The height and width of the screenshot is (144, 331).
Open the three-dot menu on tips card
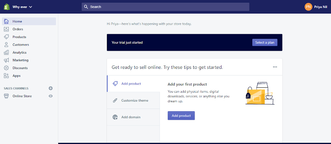(x=275, y=67)
